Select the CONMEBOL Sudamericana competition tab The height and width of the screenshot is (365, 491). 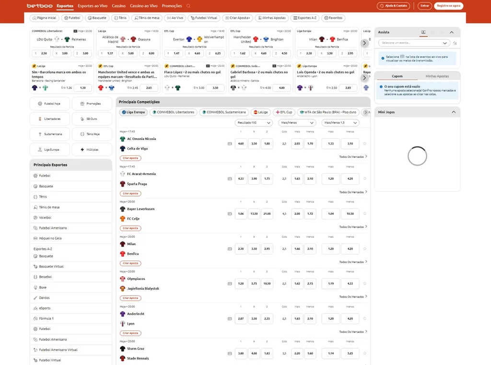[x=224, y=112]
